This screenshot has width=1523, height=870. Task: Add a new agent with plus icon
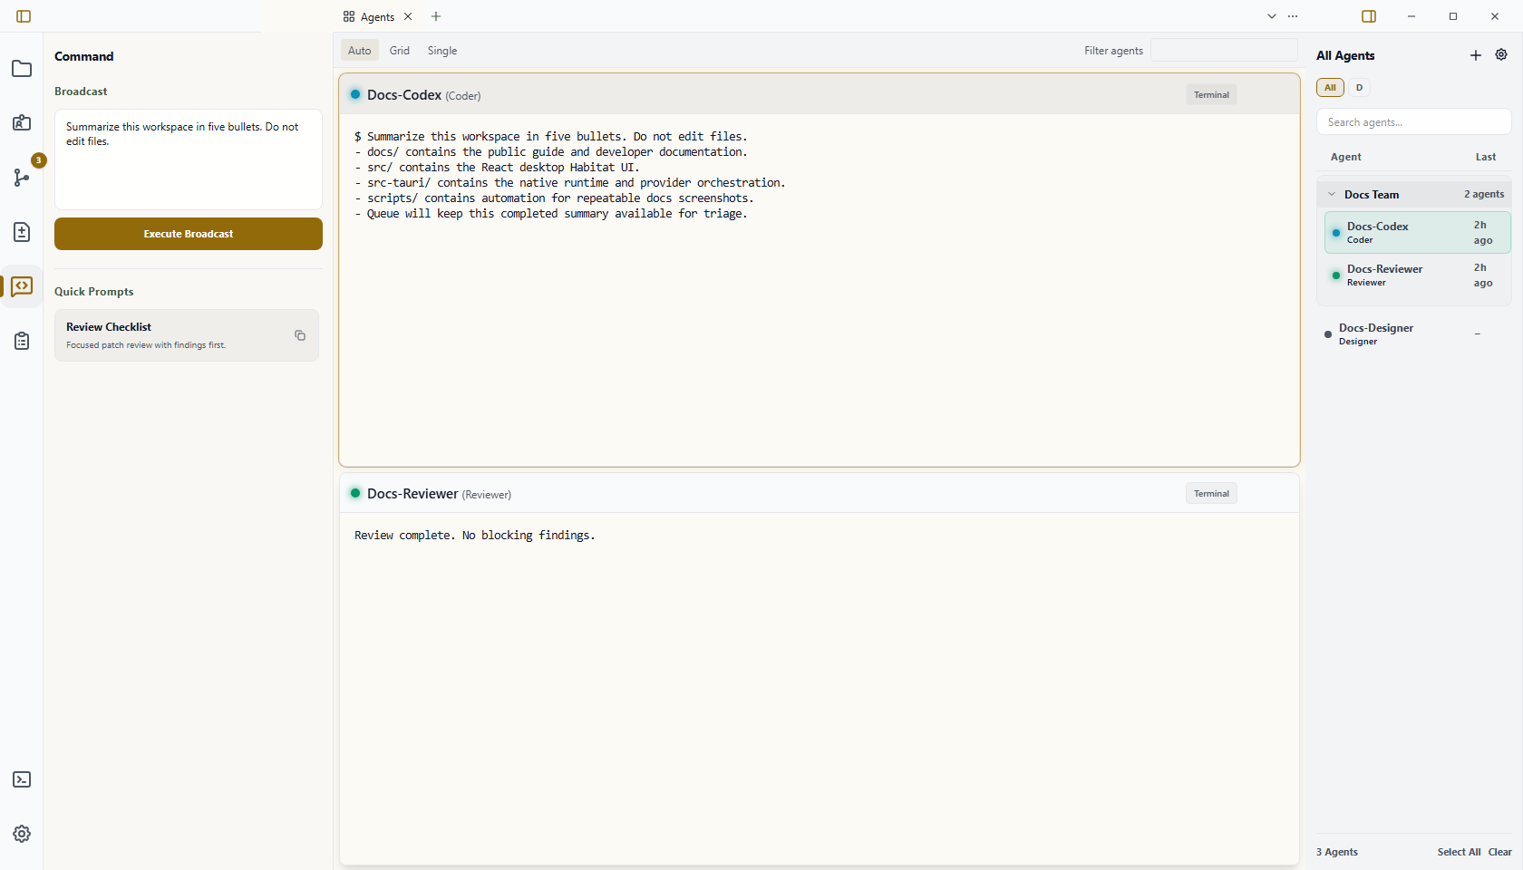pos(1476,55)
